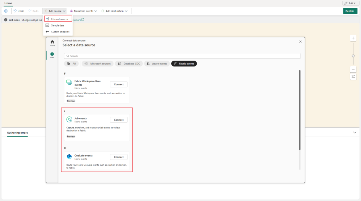Click the Fabric Workspace Item events icon
The height and width of the screenshot is (201, 361).
(69, 83)
